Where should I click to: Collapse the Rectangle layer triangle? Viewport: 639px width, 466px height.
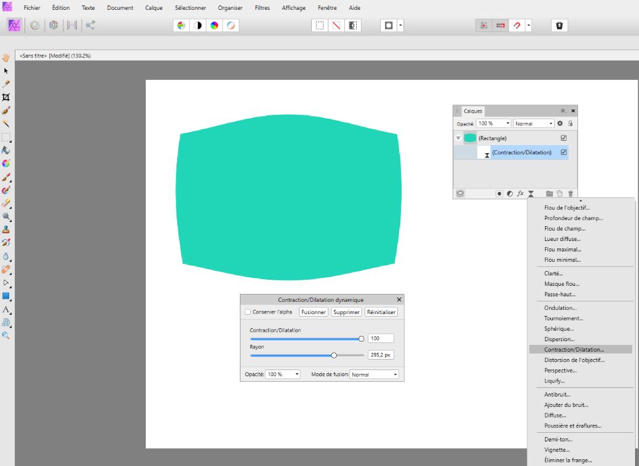[458, 138]
